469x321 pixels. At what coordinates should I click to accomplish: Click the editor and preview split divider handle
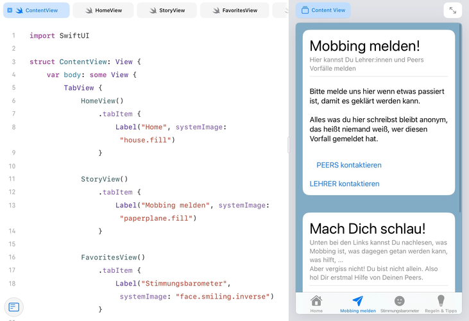coord(289,145)
